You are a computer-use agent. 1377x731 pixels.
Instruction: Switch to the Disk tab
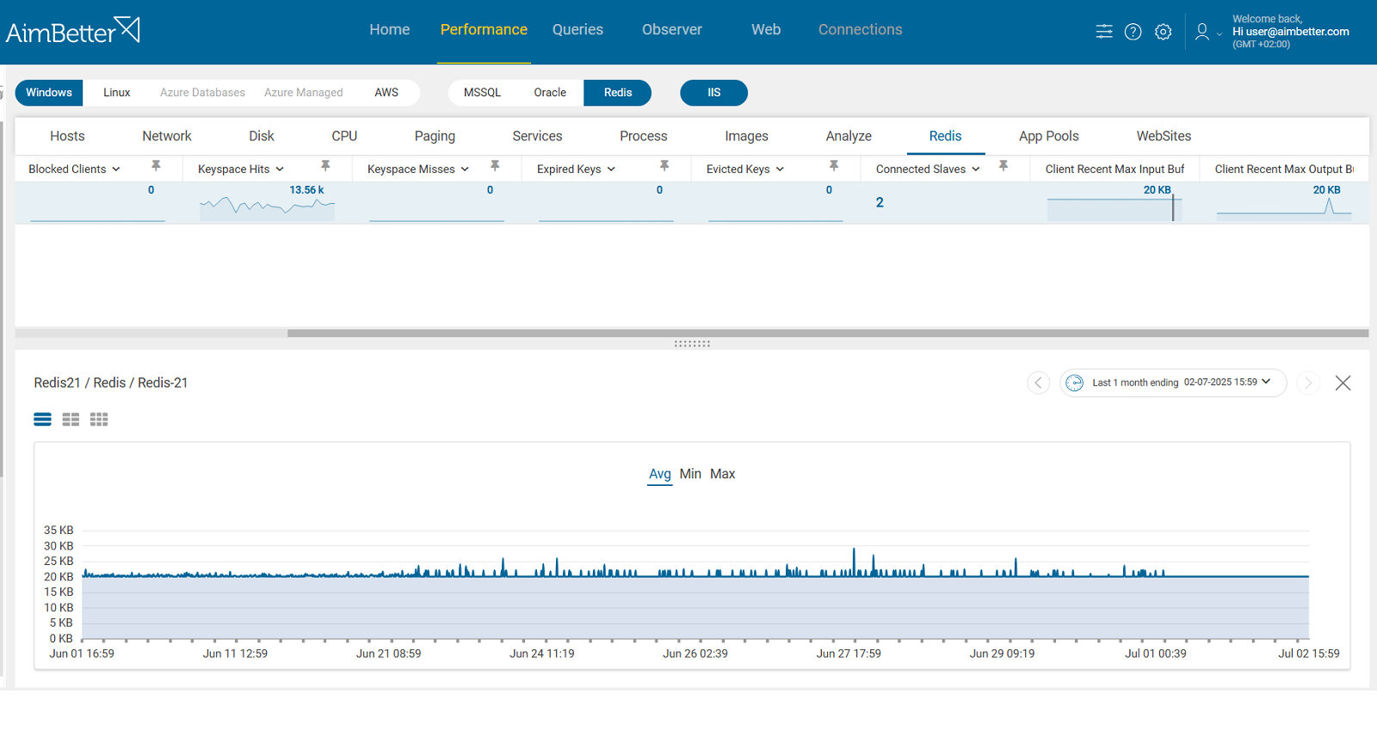coord(262,136)
